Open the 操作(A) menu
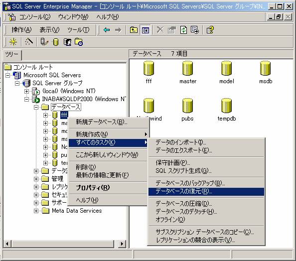 click(x=21, y=30)
